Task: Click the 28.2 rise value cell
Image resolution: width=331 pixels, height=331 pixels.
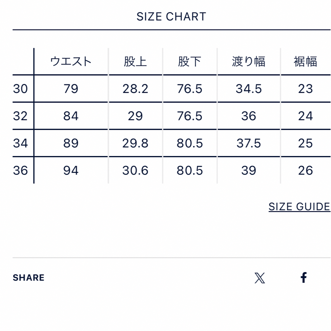Action: pyautogui.click(x=135, y=89)
